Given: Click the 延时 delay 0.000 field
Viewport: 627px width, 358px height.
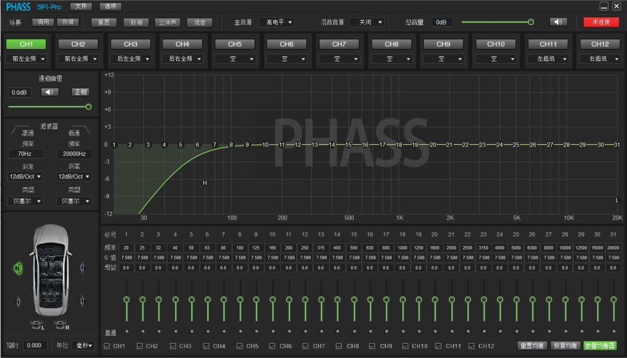Looking at the screenshot, I should (x=35, y=345).
